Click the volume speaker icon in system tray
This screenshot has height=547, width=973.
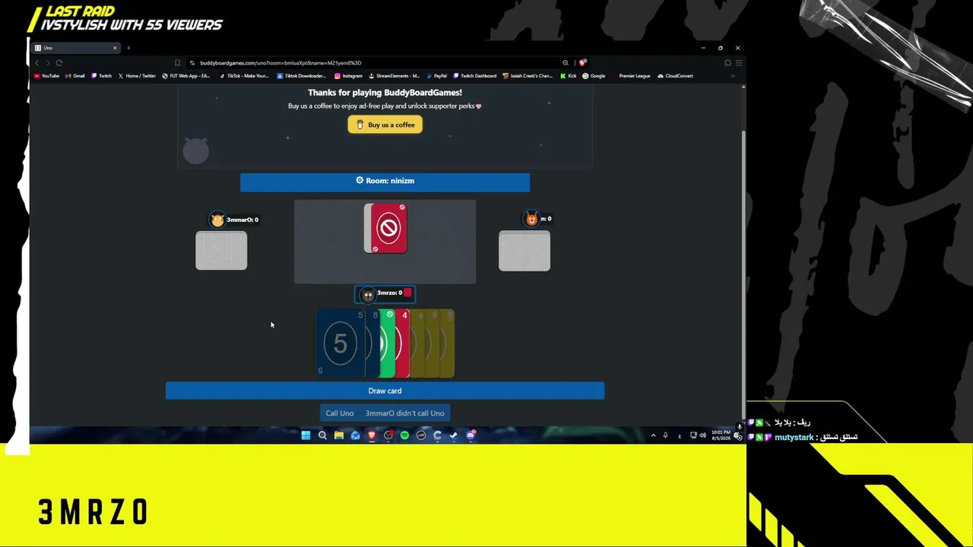coord(702,435)
